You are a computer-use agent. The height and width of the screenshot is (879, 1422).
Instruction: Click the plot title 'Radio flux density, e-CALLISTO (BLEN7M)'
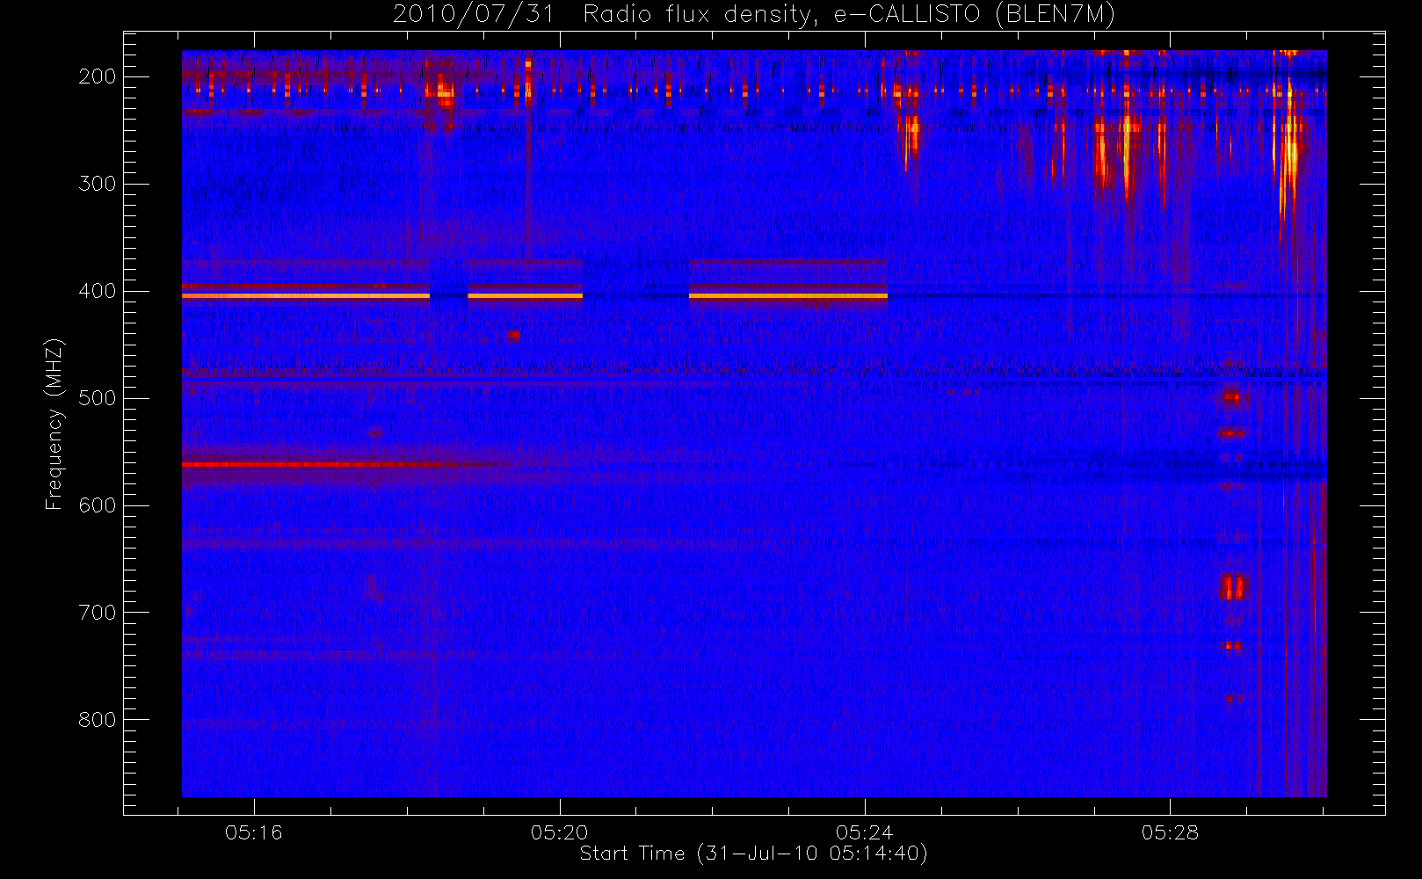(849, 15)
